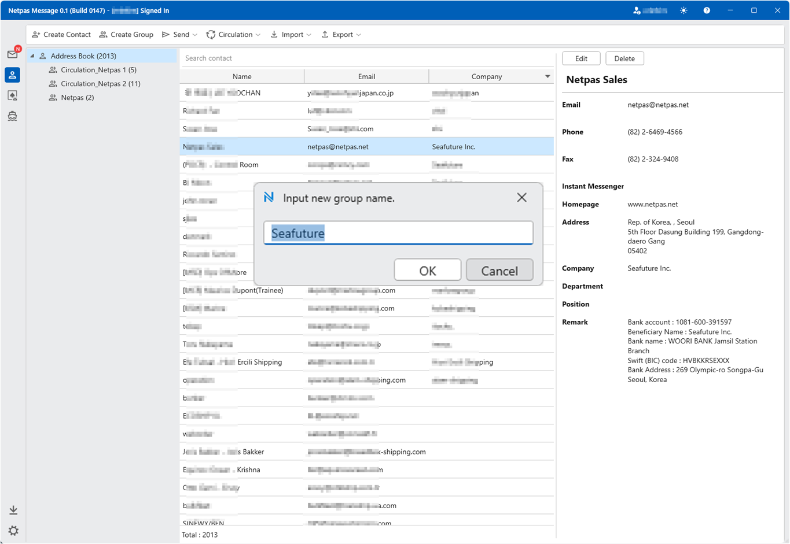This screenshot has height=544, width=790.
Task: Click the Delete button
Action: [x=624, y=58]
